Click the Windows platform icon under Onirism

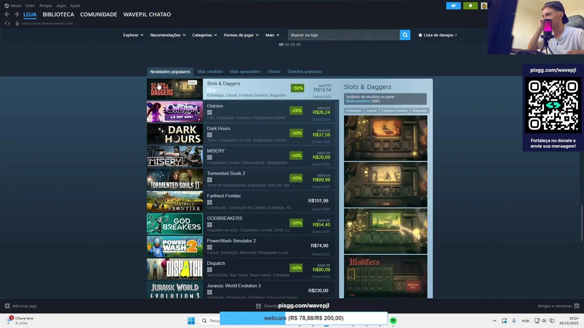(x=209, y=113)
